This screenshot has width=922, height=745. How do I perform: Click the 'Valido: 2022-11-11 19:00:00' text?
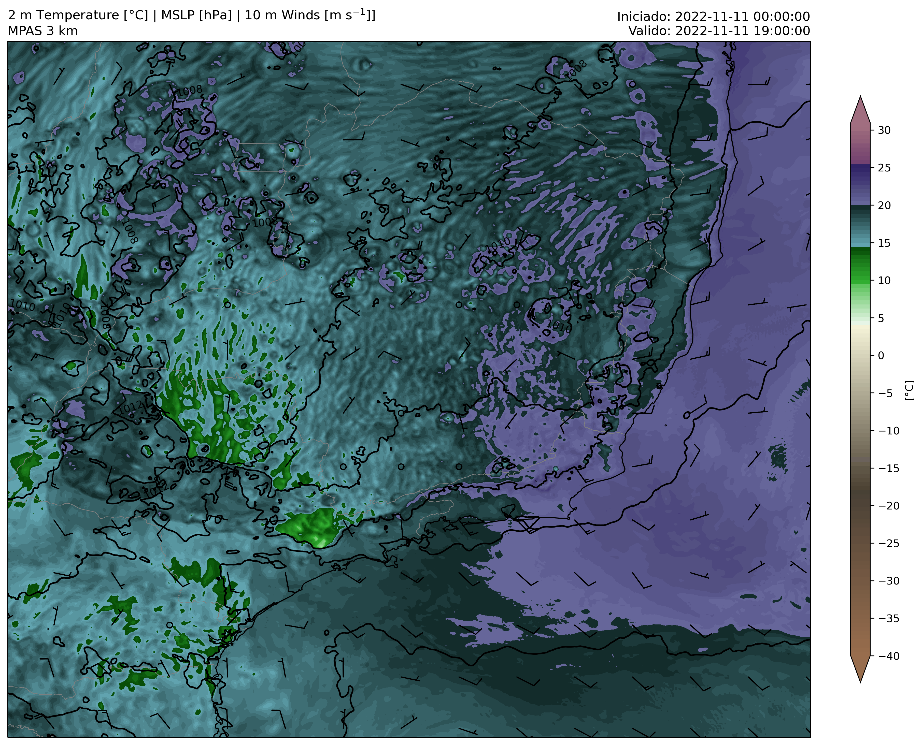(x=719, y=31)
